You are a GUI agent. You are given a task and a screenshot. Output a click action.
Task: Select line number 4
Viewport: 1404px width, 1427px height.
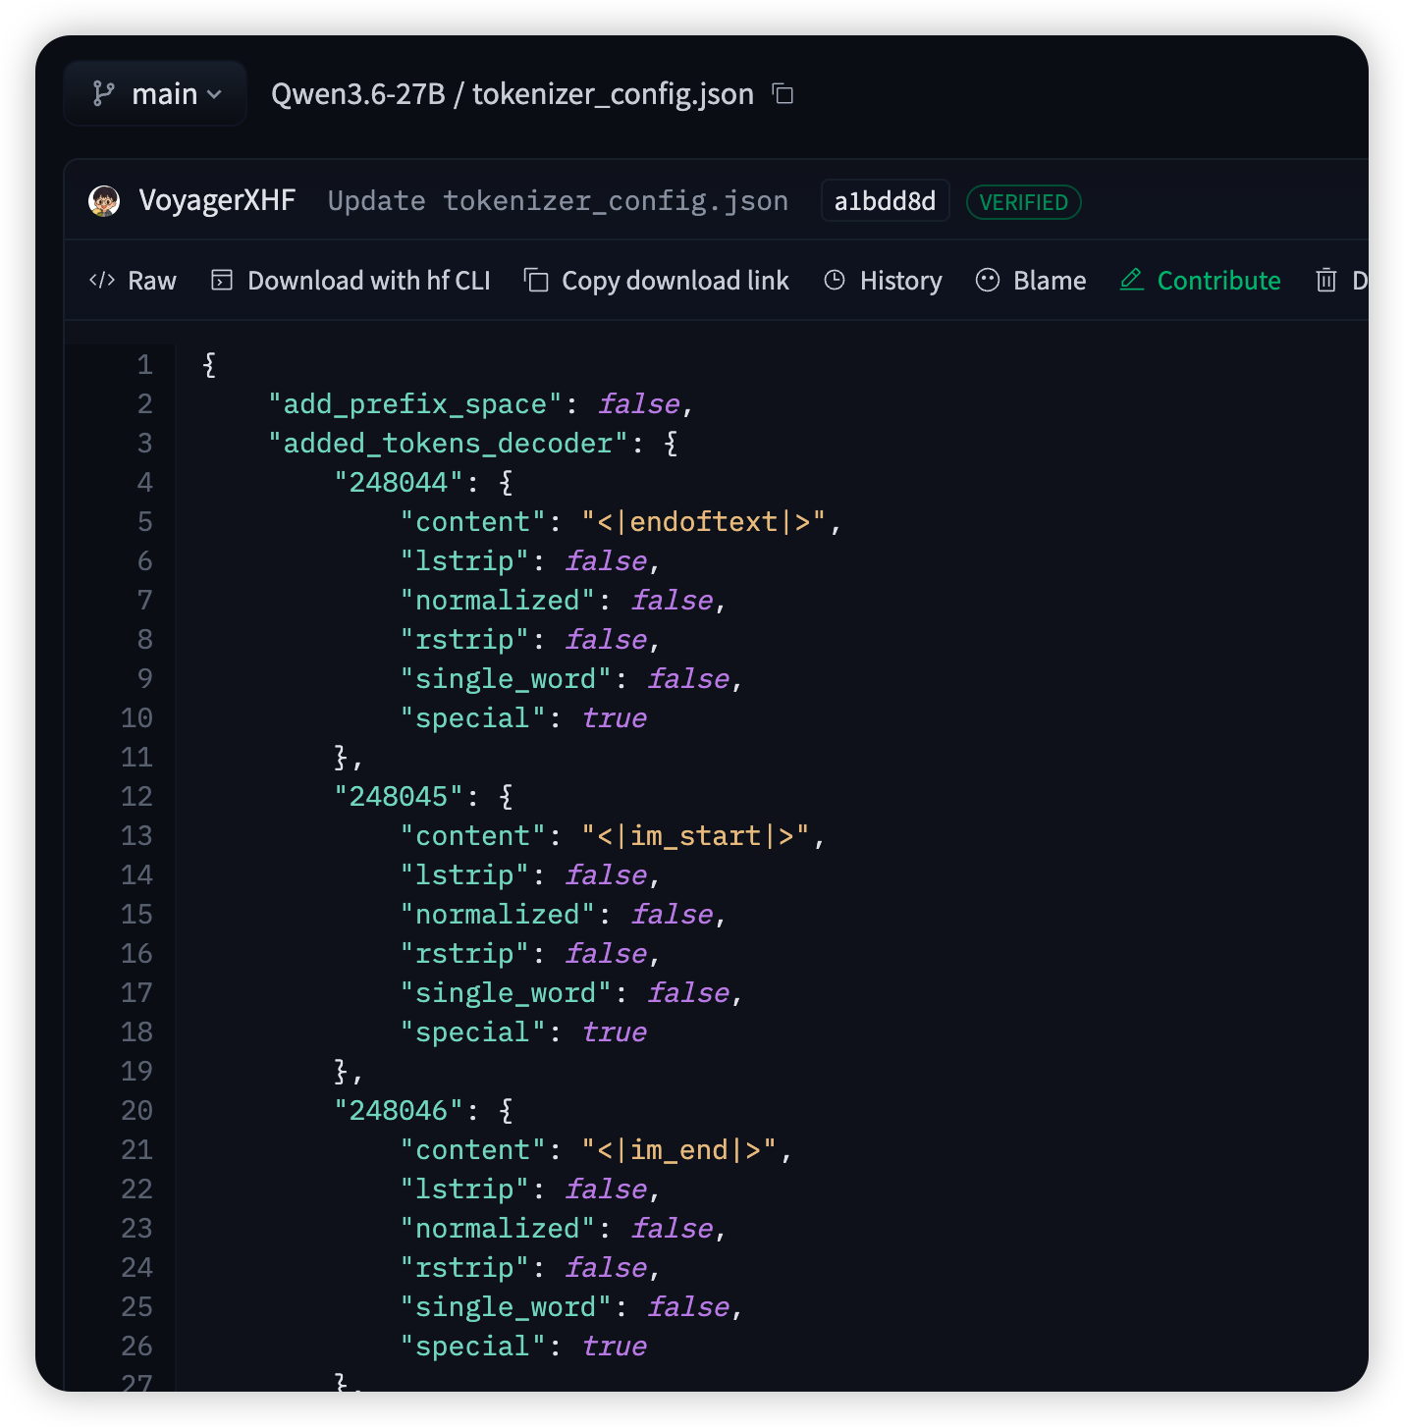(145, 483)
